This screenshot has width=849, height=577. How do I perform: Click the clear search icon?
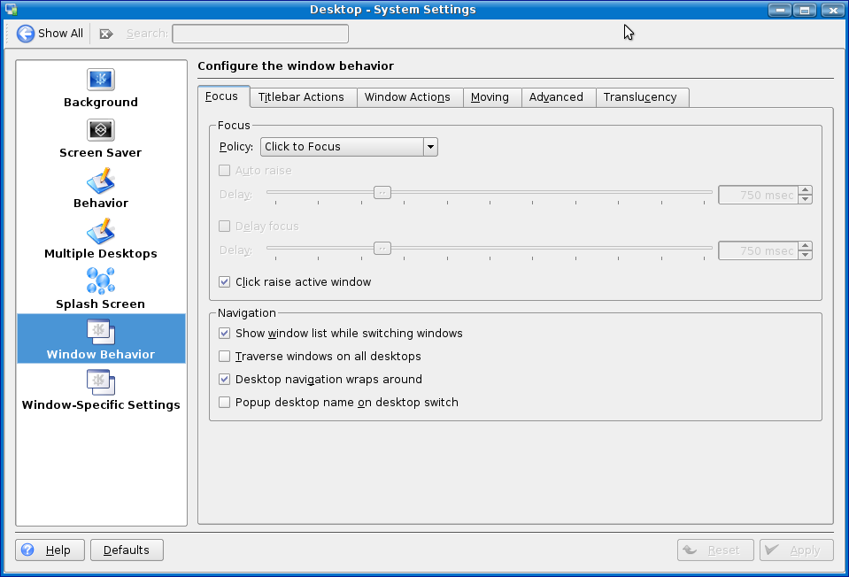coord(106,34)
